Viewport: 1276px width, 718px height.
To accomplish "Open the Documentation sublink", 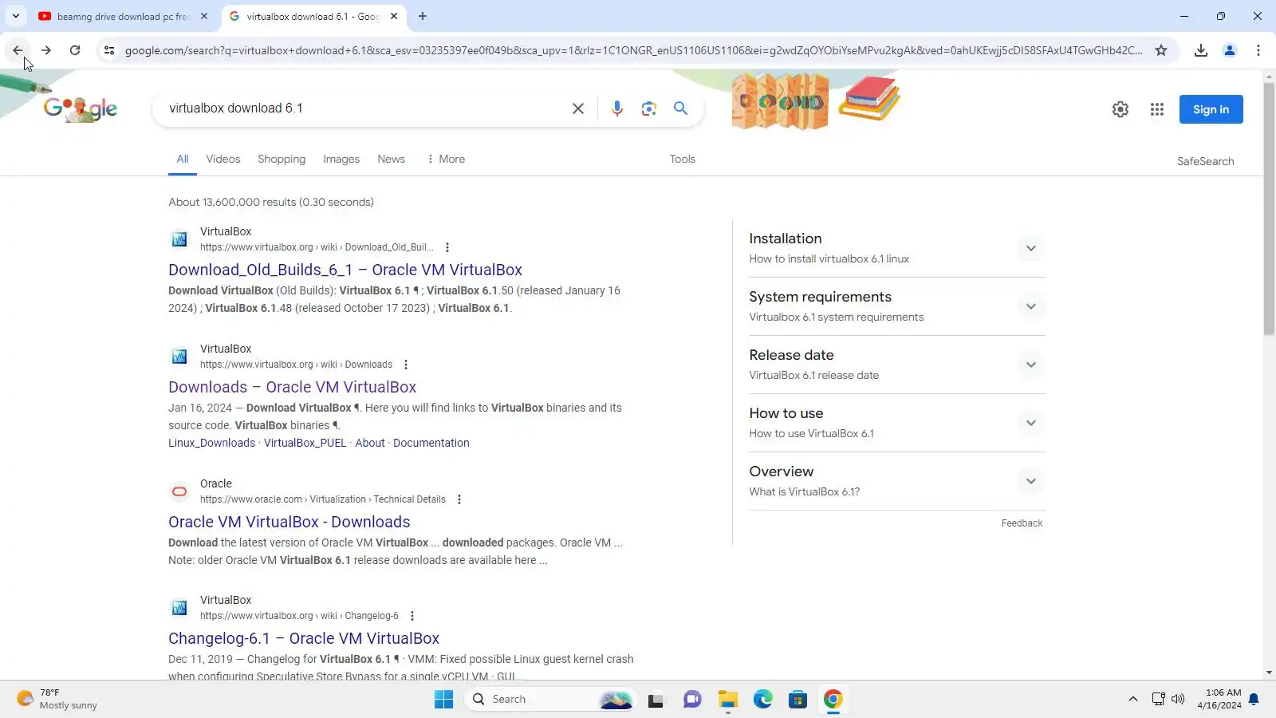I will pyautogui.click(x=431, y=443).
